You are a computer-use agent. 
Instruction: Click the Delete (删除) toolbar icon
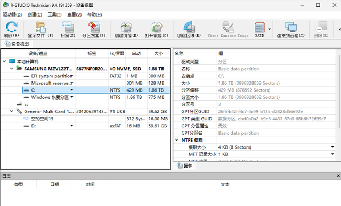point(321,29)
